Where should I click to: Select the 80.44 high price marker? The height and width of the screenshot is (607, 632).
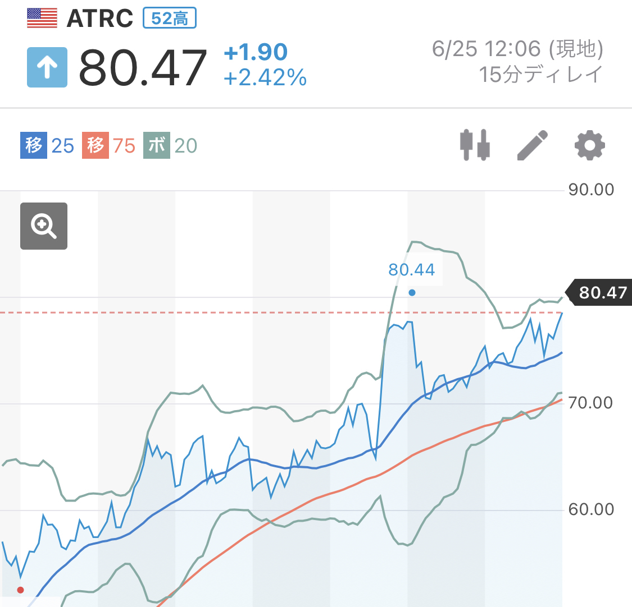coord(412,270)
